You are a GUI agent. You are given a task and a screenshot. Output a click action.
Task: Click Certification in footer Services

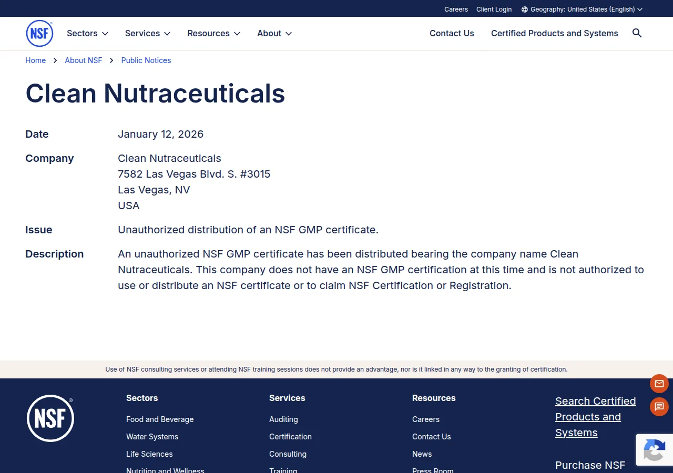point(290,437)
